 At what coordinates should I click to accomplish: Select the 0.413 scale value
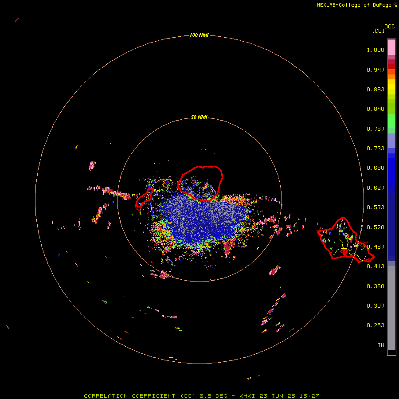(x=376, y=266)
